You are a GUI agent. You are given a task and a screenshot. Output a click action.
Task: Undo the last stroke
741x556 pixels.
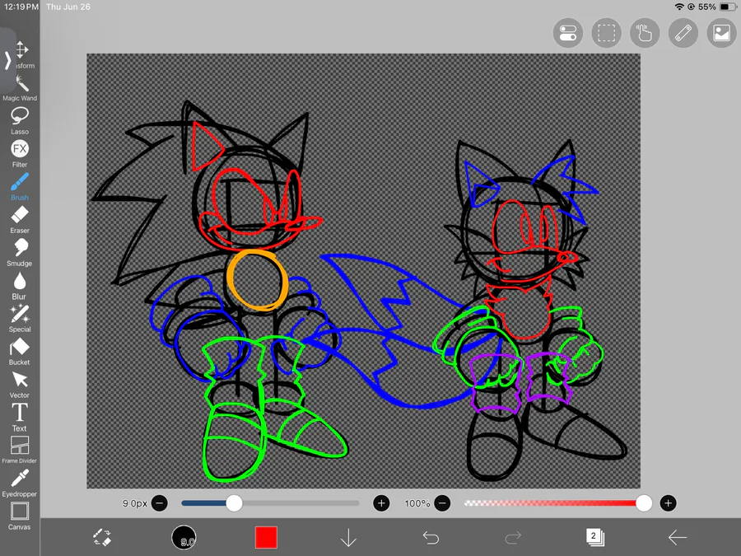(x=431, y=538)
